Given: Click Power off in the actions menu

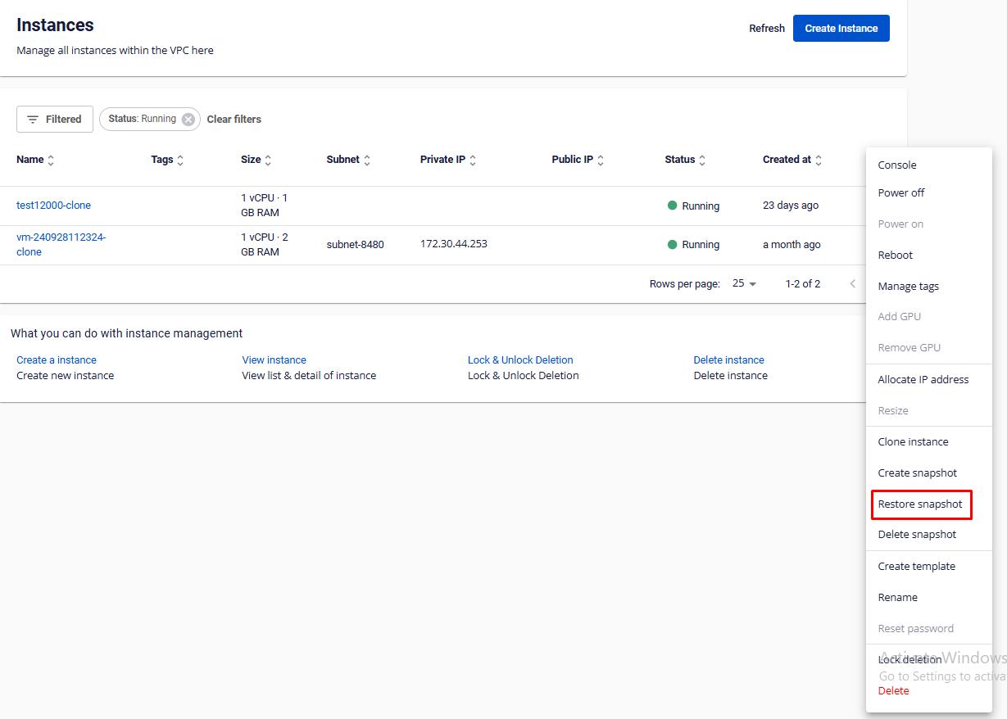Looking at the screenshot, I should coord(901,193).
